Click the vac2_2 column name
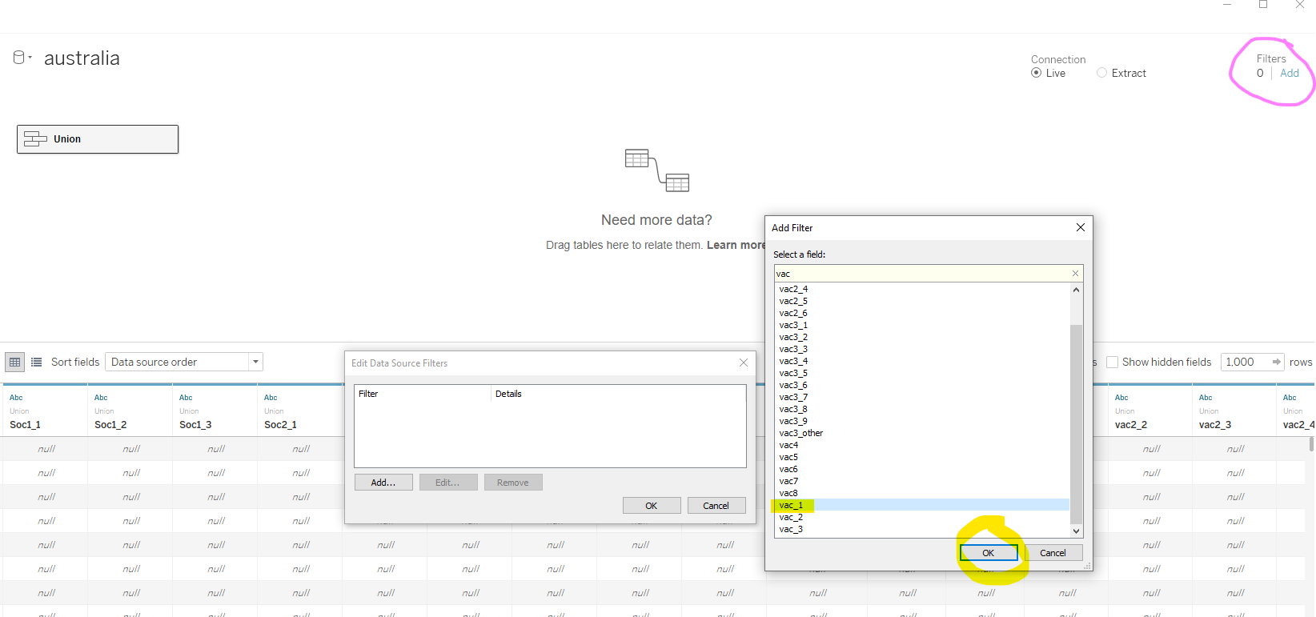The image size is (1316, 617). coord(1130,425)
